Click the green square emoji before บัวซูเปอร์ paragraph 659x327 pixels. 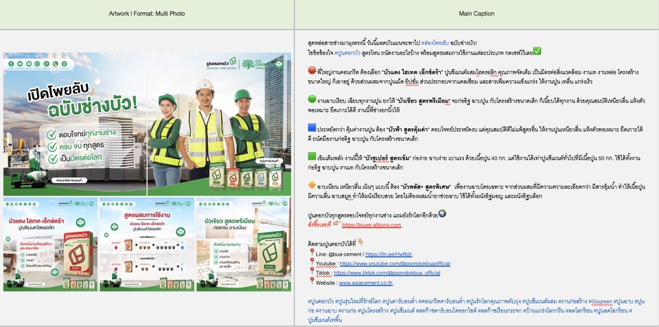[312, 156]
